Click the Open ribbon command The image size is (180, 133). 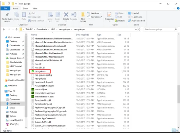pos(120,13)
